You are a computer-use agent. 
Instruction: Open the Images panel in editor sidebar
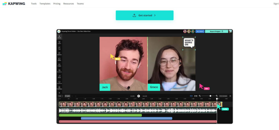59,65
